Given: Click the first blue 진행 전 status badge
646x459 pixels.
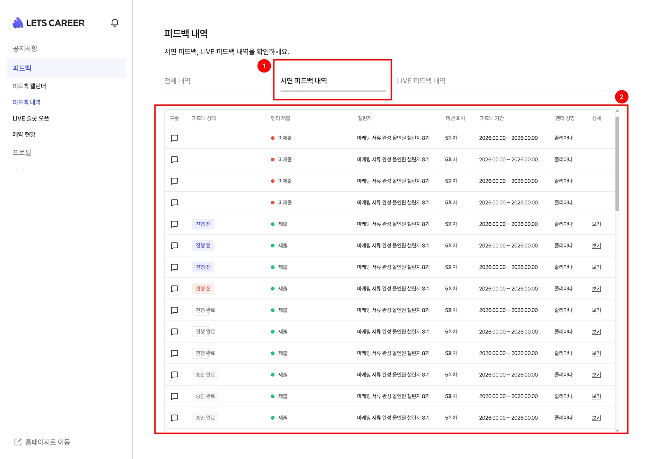Looking at the screenshot, I should click(203, 224).
